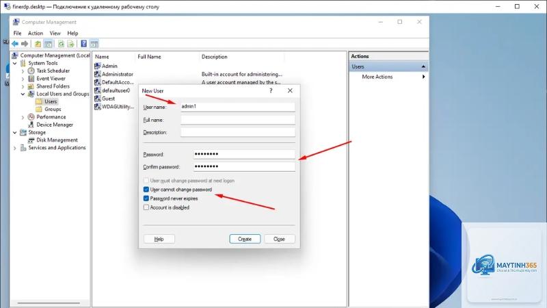Click the WDAGUtility... account icon
Image resolution: width=547 pixels, height=308 pixels.
coord(97,107)
